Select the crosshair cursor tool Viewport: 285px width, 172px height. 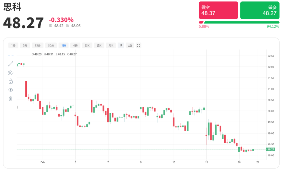(x=11, y=55)
